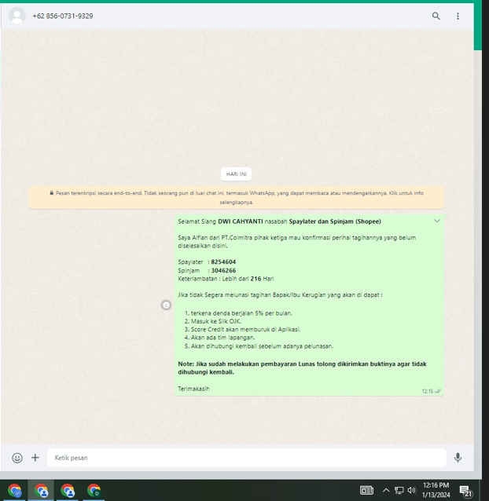Image resolution: width=489 pixels, height=501 pixels.
Task: Start recording a voice message
Action: 458,458
